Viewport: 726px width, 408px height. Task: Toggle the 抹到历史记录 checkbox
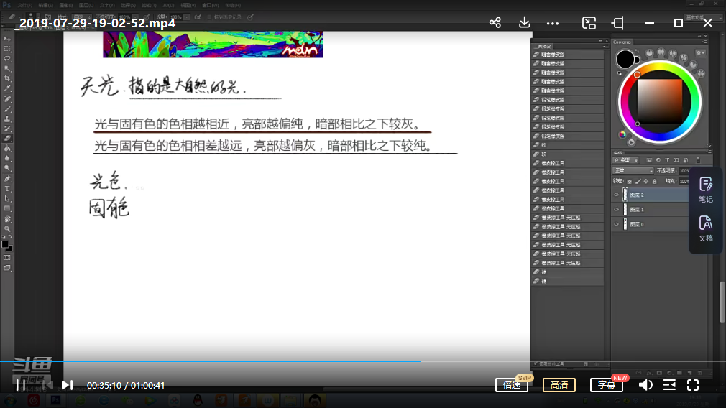[209, 17]
